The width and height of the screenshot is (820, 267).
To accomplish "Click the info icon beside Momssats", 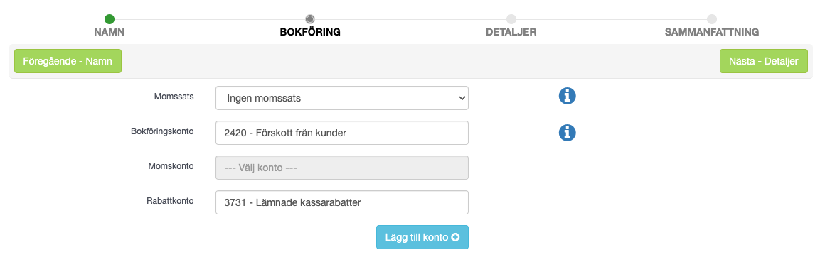I will [x=567, y=96].
